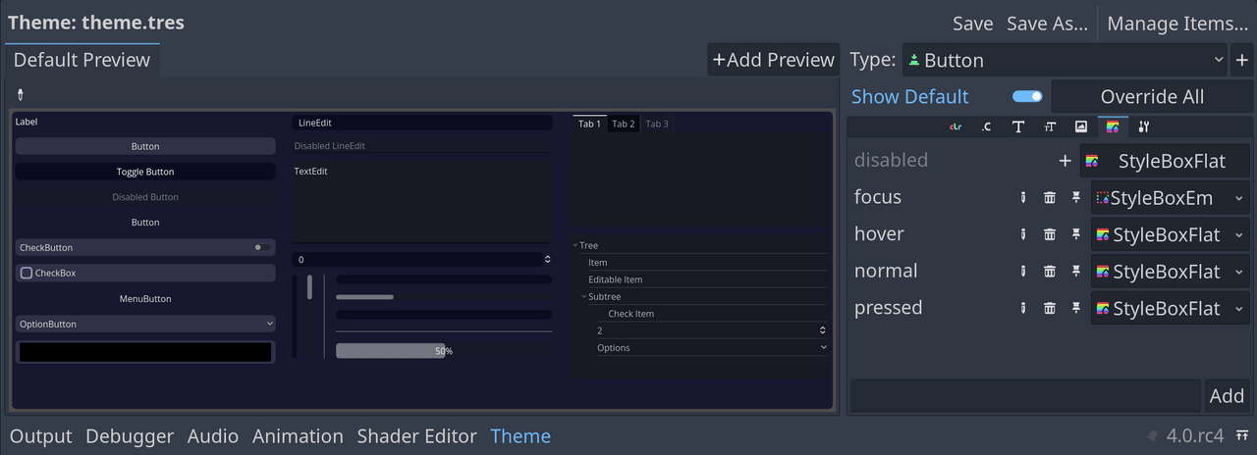Switch to the Shader Editor bottom panel
This screenshot has width=1257, height=455.
tap(416, 436)
